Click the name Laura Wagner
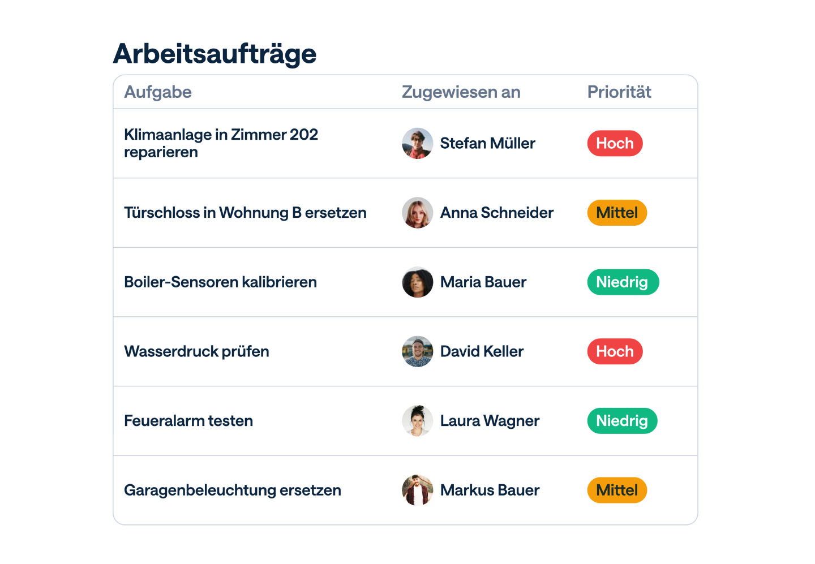 490,421
